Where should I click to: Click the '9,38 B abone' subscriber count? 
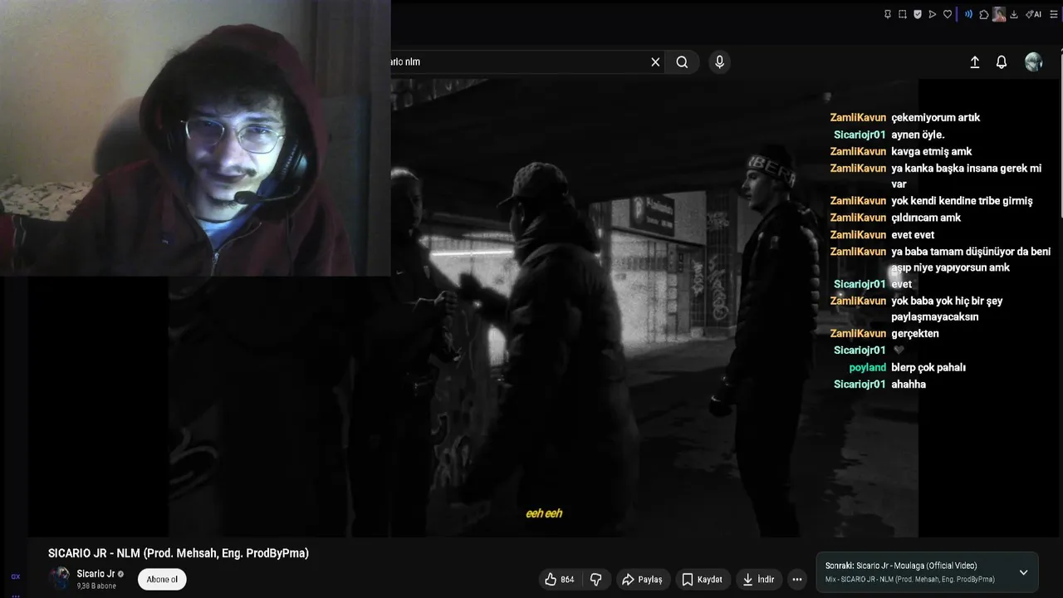96,586
